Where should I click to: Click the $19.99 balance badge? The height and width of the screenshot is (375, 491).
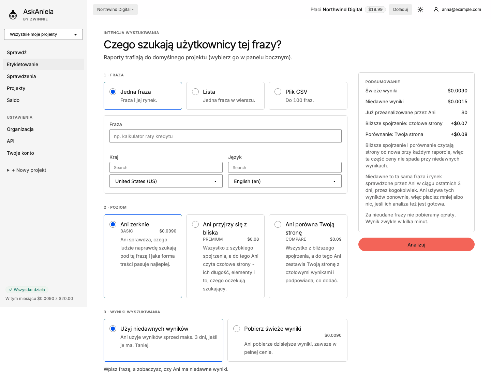pyautogui.click(x=375, y=10)
